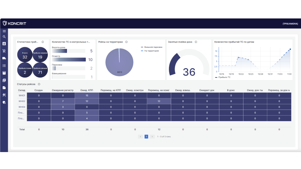Image resolution: width=301 pixels, height=169 pixels.
Task: Open the truck vehicles sidebar icon
Action: click(x=4, y=58)
